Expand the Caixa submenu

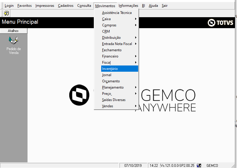click(120, 19)
